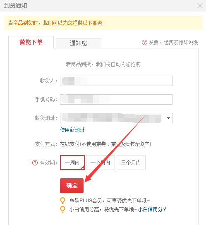Screen dimensions: 206x225
Task: Expand the 收货地址 dropdown arrow
Action: click(168, 118)
